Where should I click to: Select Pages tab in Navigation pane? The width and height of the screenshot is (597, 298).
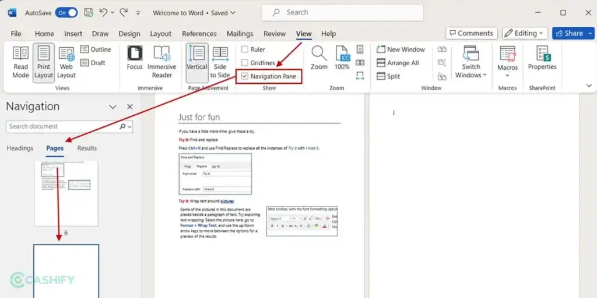point(55,148)
